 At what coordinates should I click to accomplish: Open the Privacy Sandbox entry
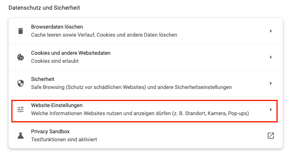[x=146, y=136]
